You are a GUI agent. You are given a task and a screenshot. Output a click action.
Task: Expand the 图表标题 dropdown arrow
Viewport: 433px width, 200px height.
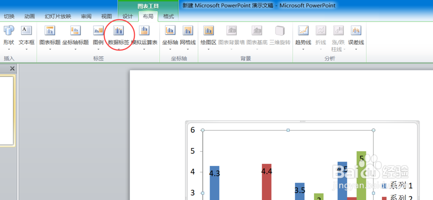click(x=50, y=50)
